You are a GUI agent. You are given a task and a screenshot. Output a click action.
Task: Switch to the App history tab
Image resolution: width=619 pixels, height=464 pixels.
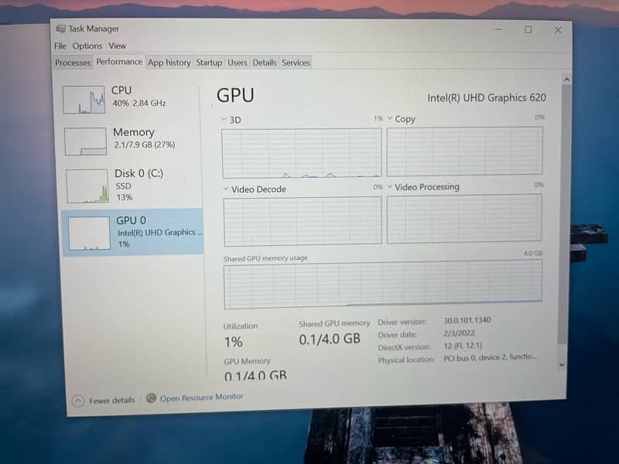click(169, 63)
